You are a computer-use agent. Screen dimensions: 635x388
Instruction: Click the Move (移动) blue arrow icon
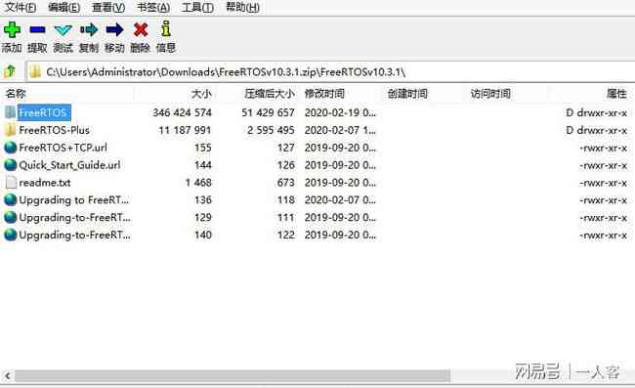(114, 29)
